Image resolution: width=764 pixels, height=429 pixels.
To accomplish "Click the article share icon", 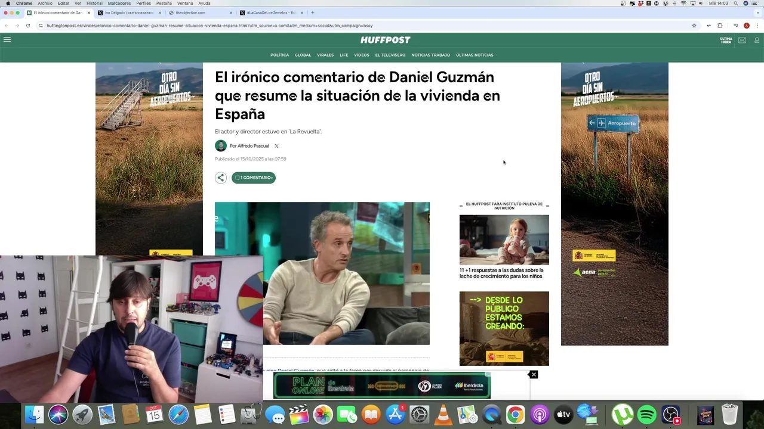I will (x=221, y=178).
